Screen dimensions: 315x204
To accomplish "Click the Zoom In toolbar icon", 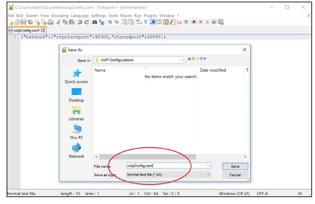I will 109,22.
